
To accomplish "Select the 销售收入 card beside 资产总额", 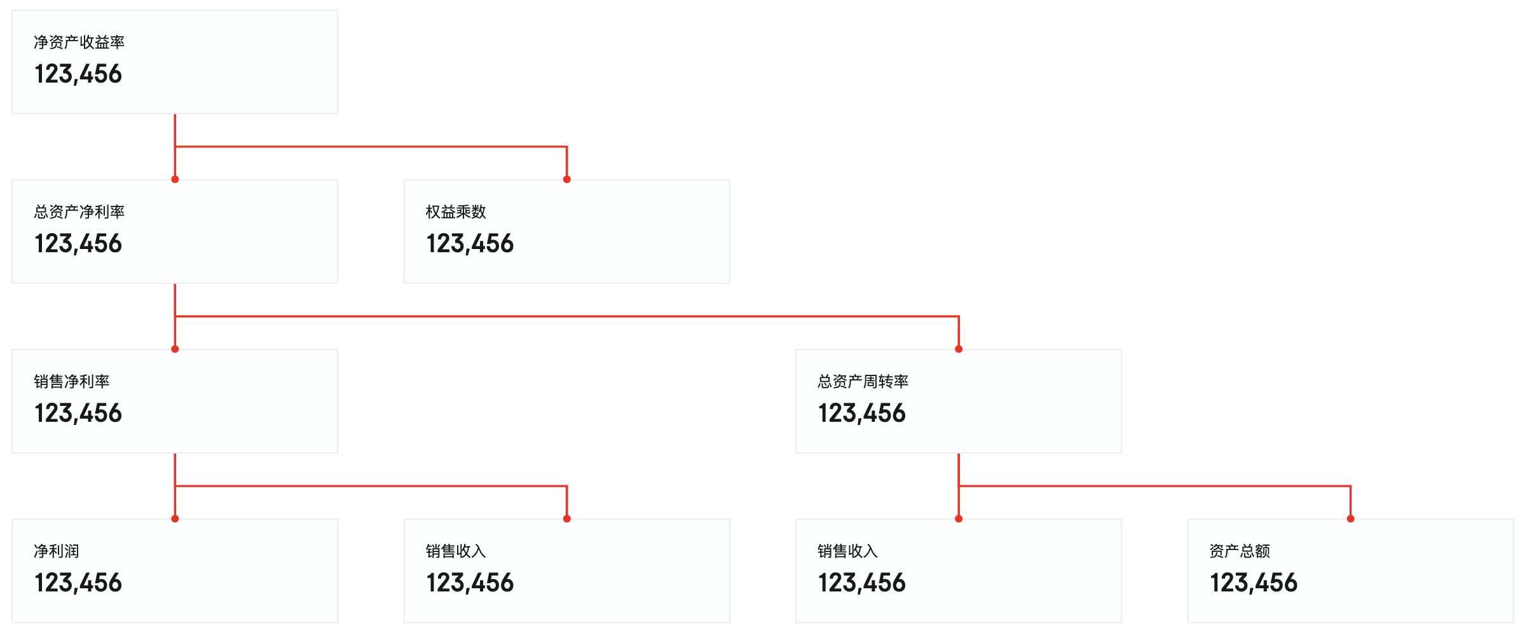I will click(958, 570).
